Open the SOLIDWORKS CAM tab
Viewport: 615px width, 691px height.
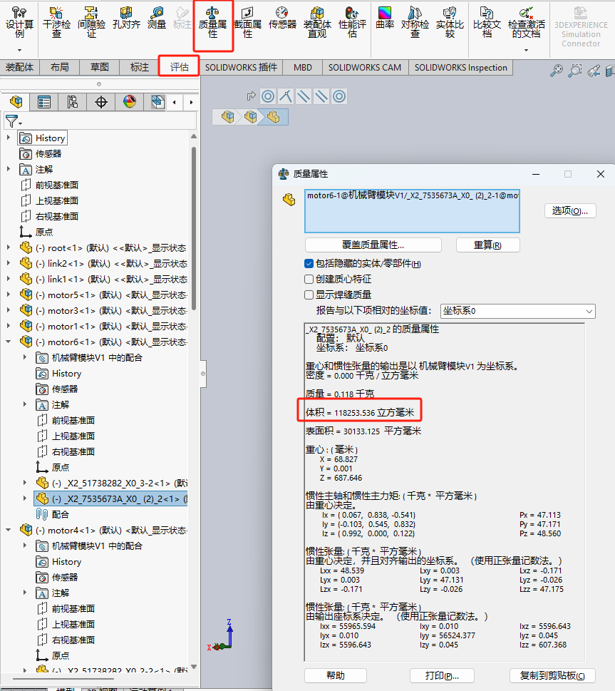(365, 68)
